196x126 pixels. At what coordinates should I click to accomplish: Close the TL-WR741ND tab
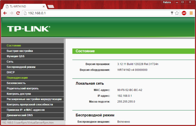(44, 7)
